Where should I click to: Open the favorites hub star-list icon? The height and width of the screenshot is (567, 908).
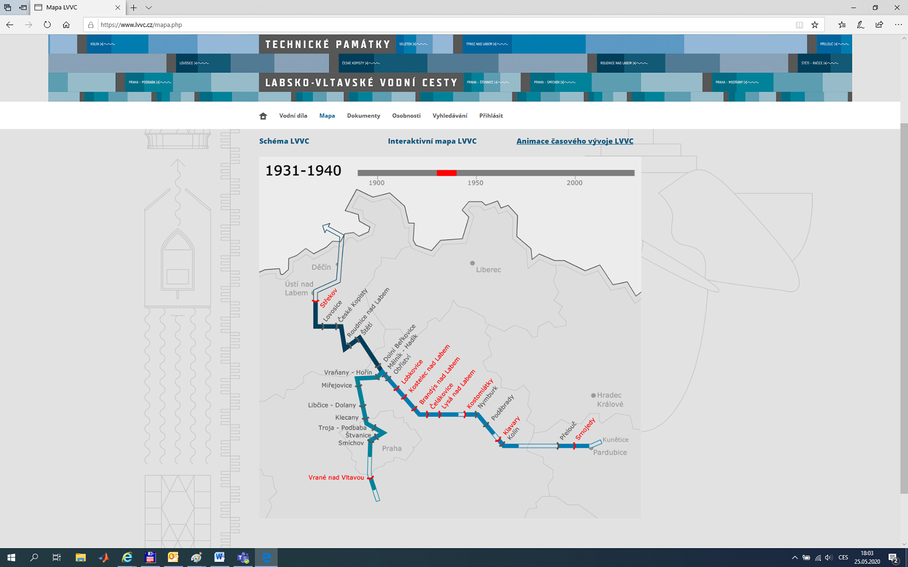[x=842, y=25]
